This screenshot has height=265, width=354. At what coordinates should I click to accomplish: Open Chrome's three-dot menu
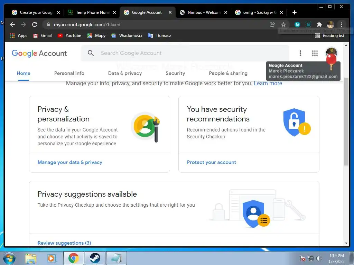click(342, 24)
